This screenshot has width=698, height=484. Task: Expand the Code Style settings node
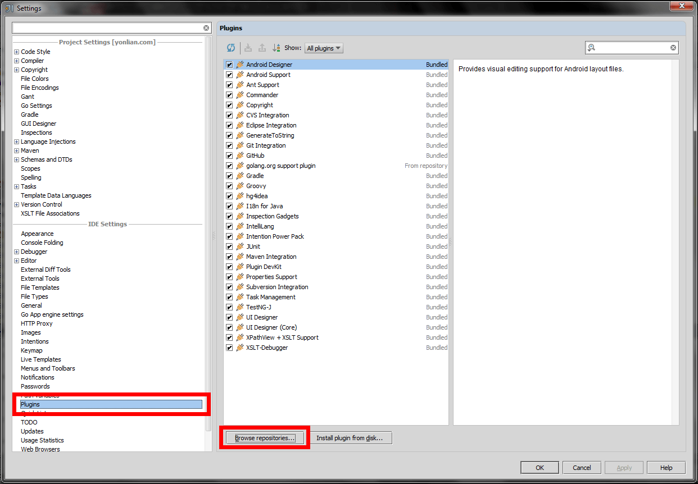pos(16,52)
